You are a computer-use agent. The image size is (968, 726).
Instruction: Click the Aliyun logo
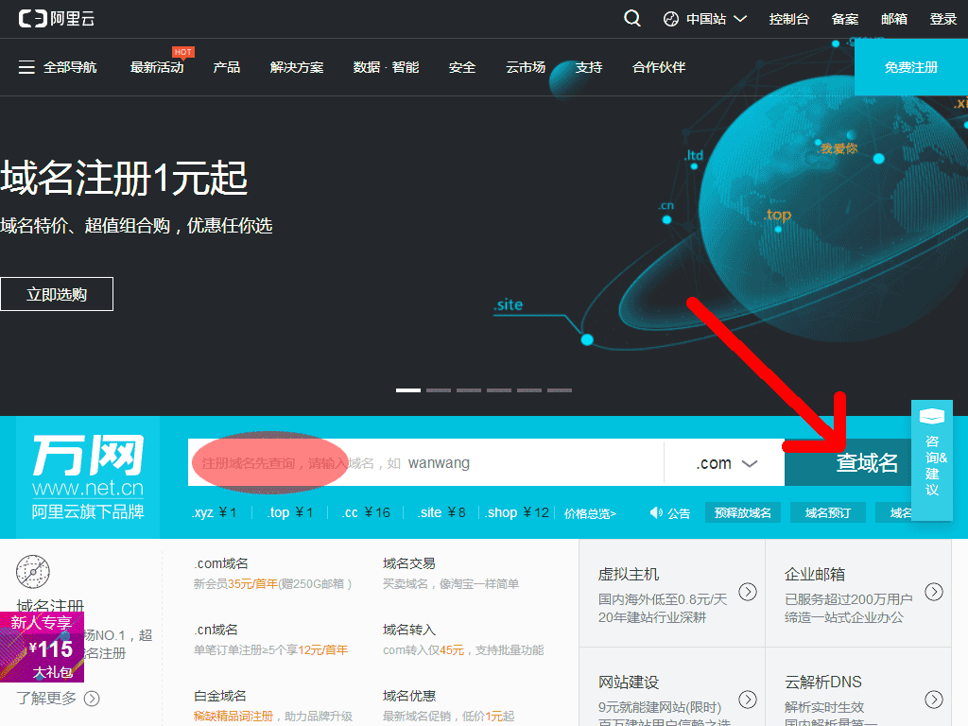point(56,19)
